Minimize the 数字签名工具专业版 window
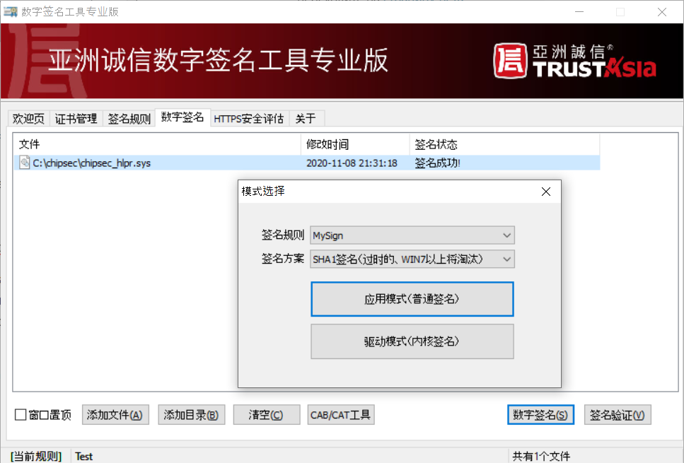 click(579, 12)
